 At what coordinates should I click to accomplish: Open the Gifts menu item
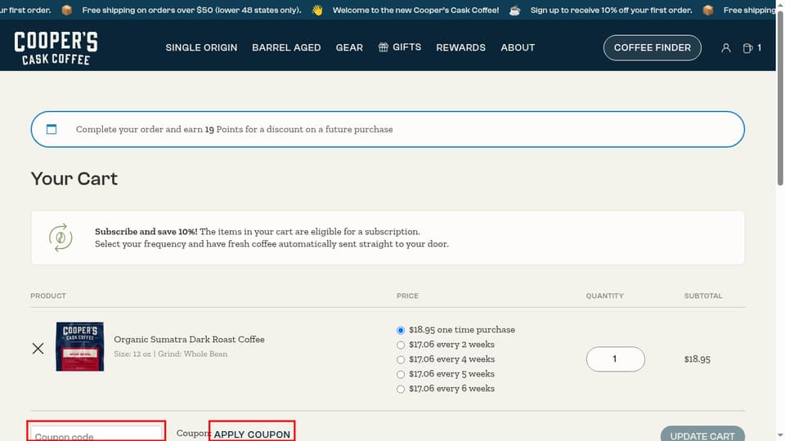coord(400,47)
